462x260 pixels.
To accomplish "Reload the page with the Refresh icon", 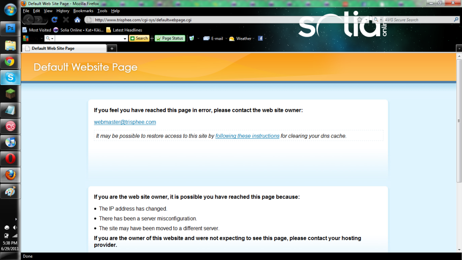I will tap(55, 20).
